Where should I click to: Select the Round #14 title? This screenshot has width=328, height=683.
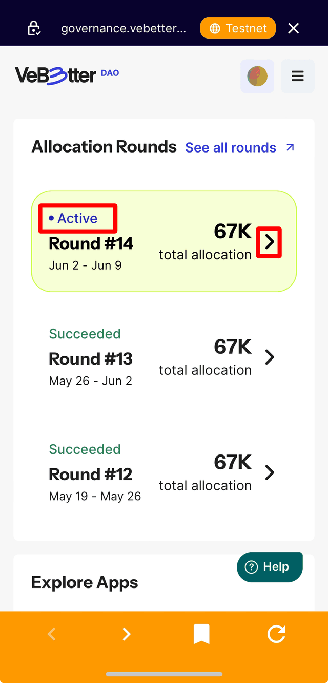(x=91, y=243)
